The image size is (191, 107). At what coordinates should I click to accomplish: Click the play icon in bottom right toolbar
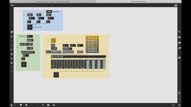[x=173, y=105]
